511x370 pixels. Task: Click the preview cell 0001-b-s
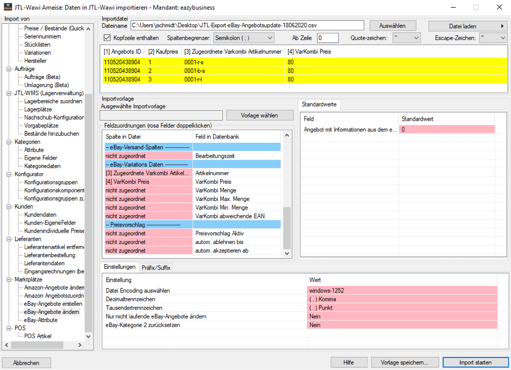click(x=233, y=71)
